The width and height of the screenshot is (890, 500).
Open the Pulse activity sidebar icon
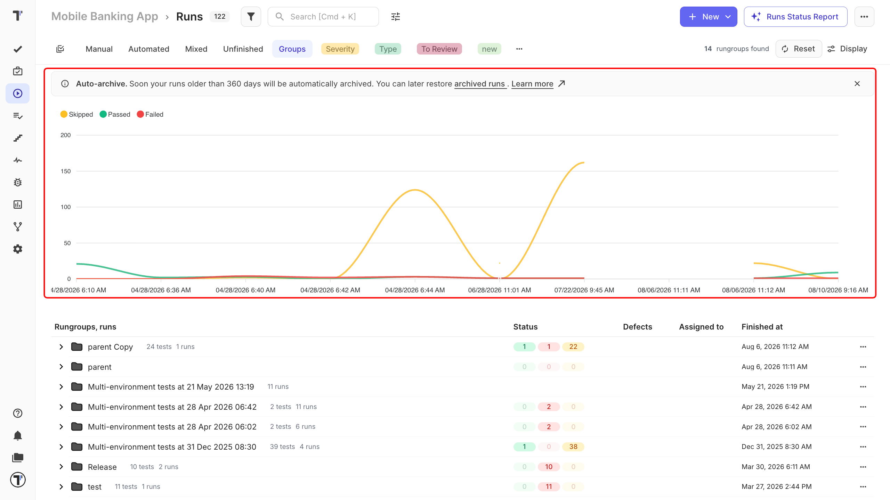point(18,160)
